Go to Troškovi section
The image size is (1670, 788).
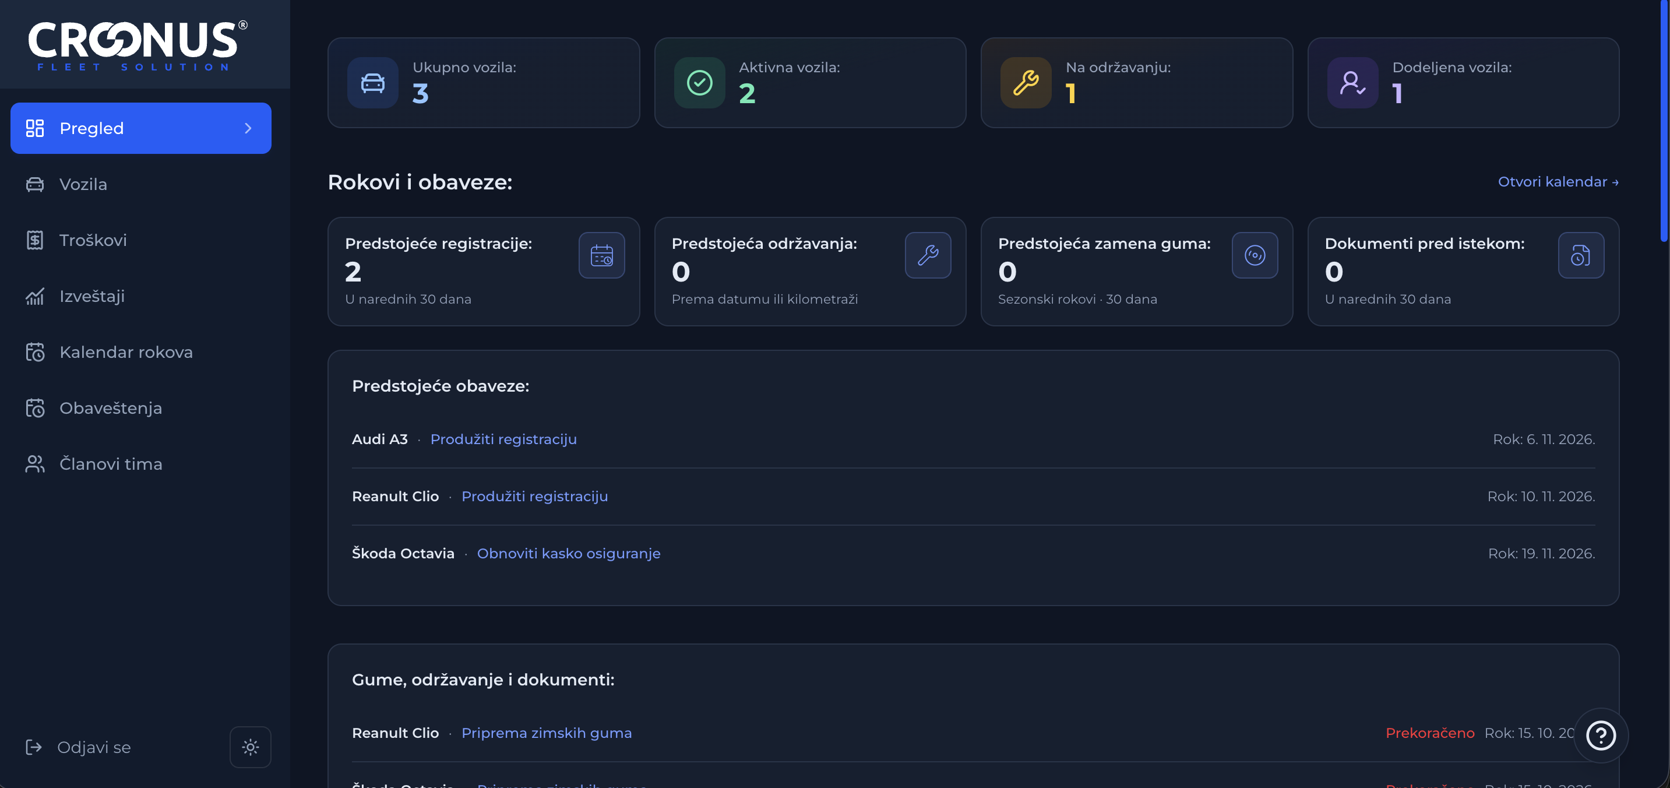[x=140, y=240]
